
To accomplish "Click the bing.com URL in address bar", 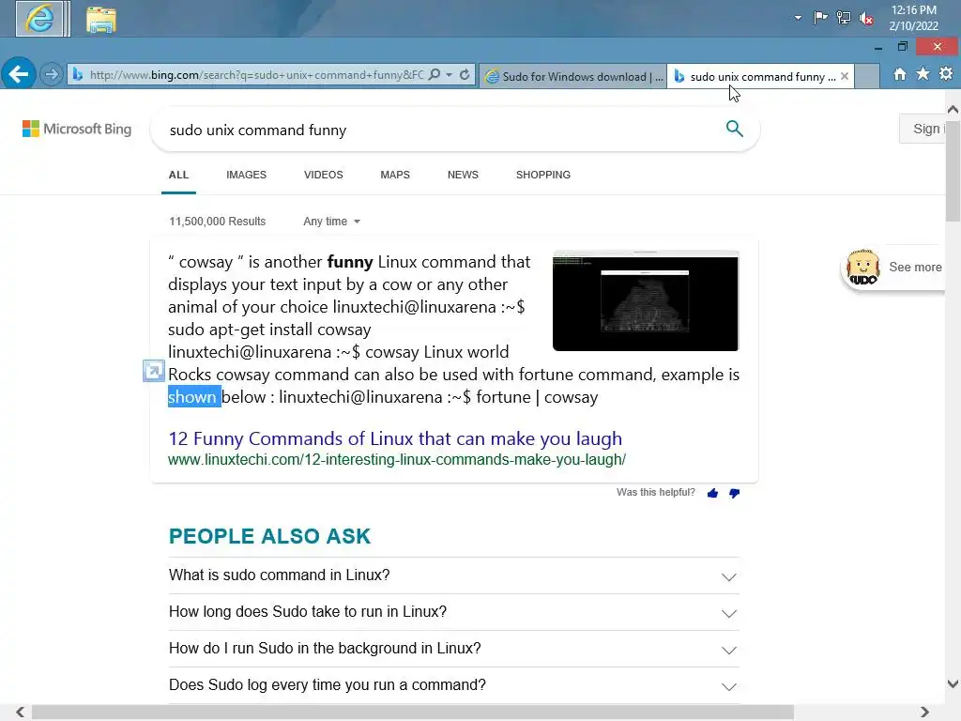I will point(256,75).
